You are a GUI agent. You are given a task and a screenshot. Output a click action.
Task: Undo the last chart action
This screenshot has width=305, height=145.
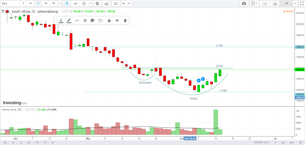(124, 4)
